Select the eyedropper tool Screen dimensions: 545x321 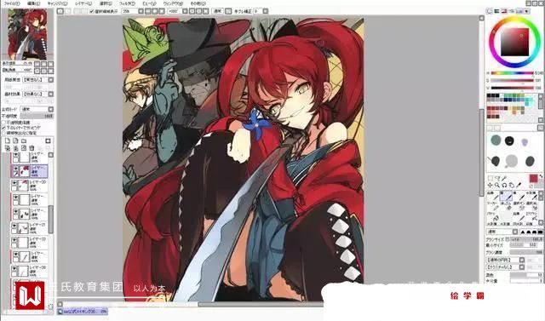[519, 186]
